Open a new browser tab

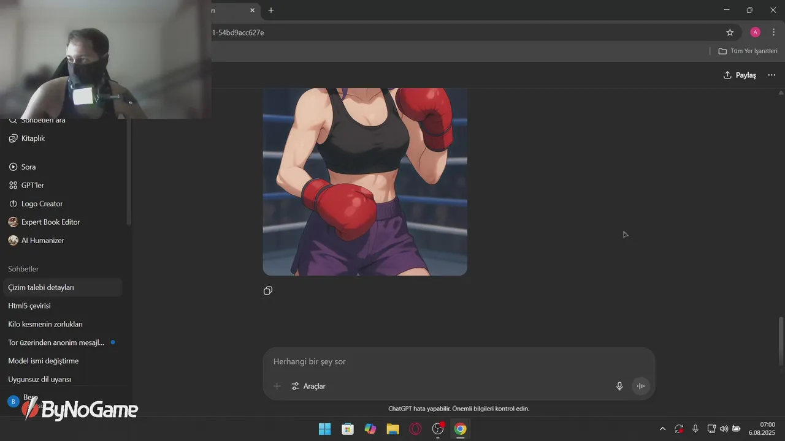click(271, 10)
